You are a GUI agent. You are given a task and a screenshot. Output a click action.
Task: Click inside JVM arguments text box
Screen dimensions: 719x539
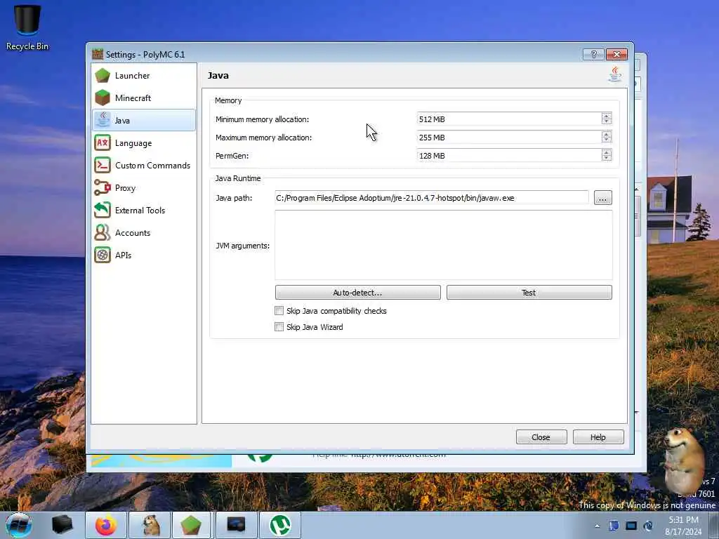coord(444,245)
